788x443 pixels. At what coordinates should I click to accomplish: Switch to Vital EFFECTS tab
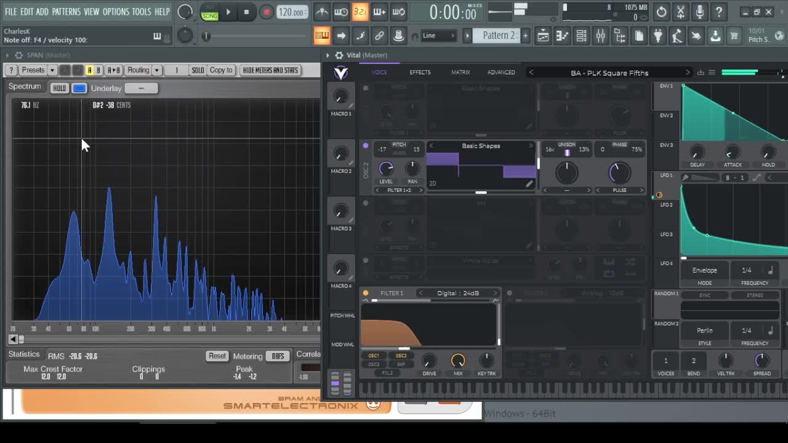(x=420, y=73)
